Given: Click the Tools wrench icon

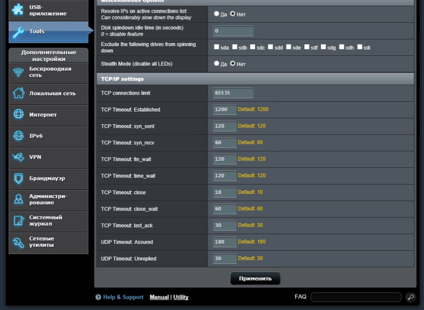Looking at the screenshot, I should coord(18,32).
